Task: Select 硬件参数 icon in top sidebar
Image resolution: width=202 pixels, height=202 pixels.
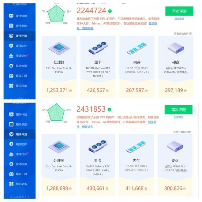Action: pyautogui.click(x=11, y=26)
